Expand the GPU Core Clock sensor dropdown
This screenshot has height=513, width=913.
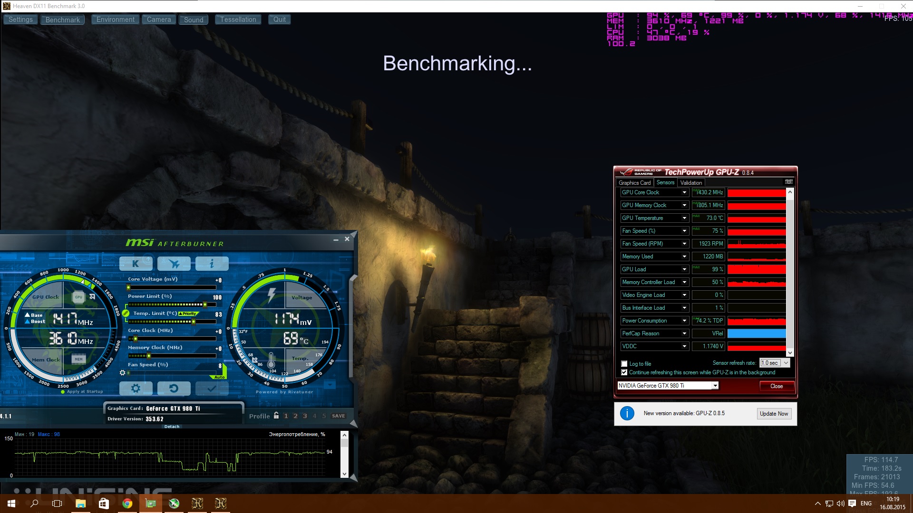click(x=684, y=192)
